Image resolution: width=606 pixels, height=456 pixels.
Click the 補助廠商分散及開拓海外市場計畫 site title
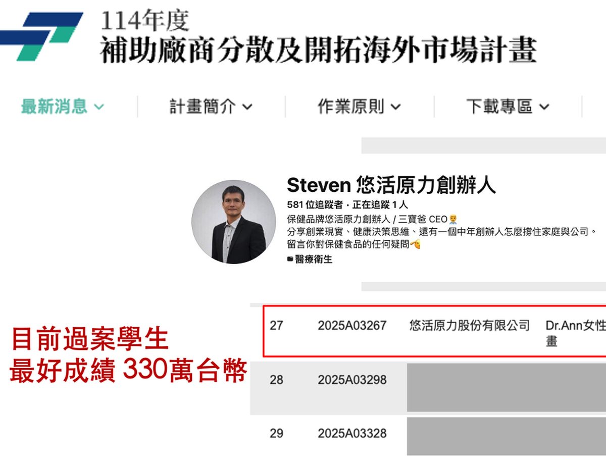pyautogui.click(x=318, y=50)
